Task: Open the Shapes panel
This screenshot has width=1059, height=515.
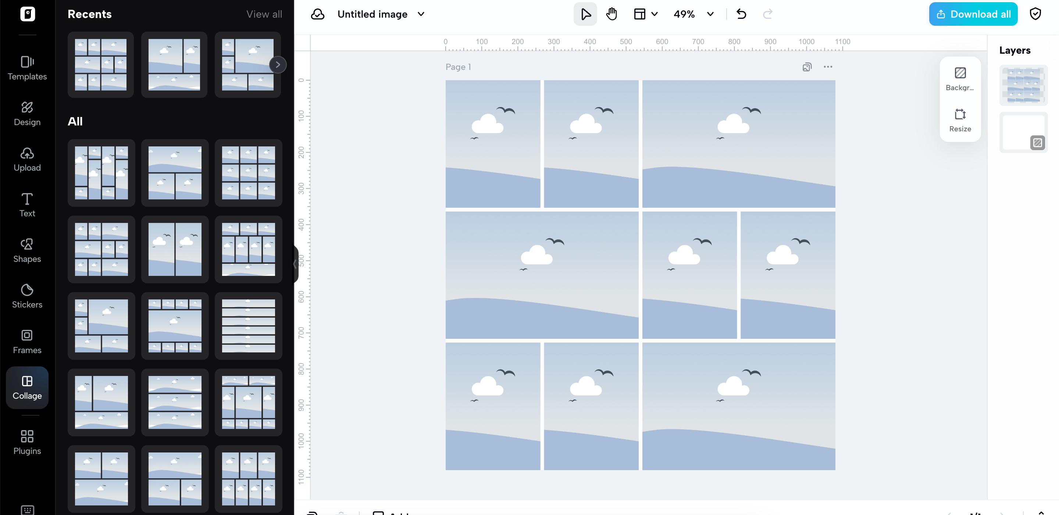Action: [x=27, y=250]
